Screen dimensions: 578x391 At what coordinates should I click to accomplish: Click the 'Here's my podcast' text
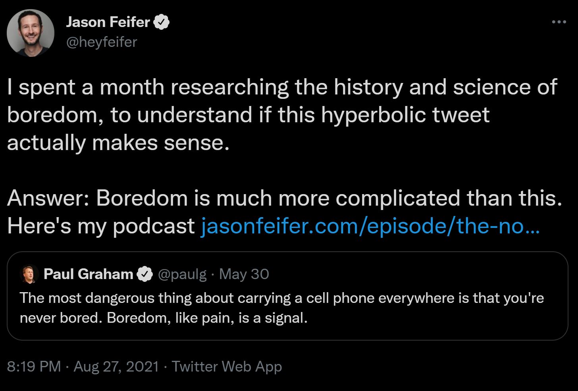coord(101,226)
